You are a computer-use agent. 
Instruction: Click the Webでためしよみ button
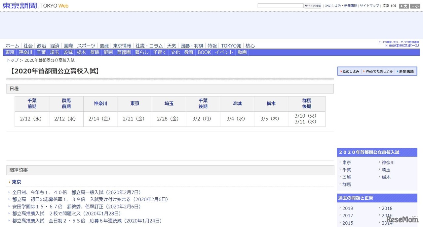[379, 71]
